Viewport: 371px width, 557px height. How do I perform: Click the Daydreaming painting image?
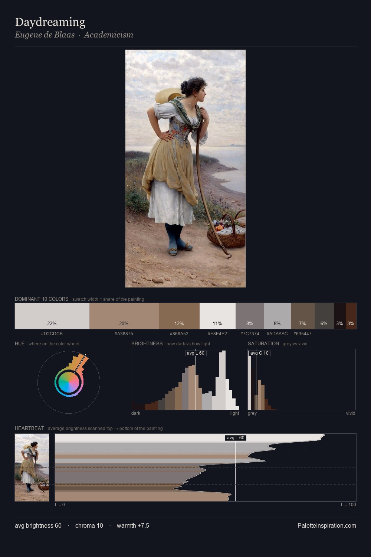coord(185,169)
